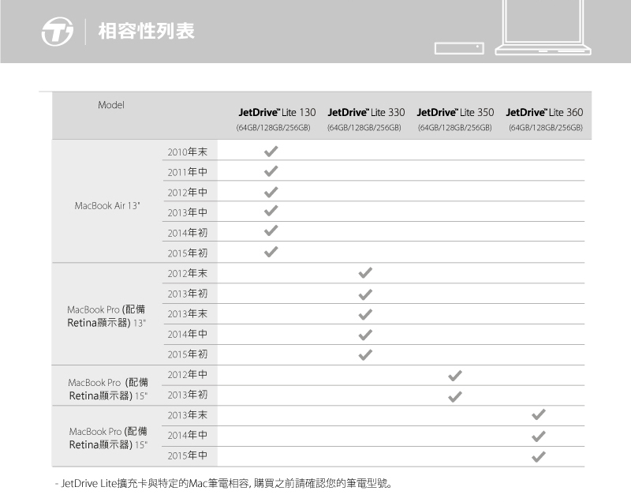Click checkmark in MacBook Air 2015年初 row
The image size is (631, 502).
click(271, 252)
